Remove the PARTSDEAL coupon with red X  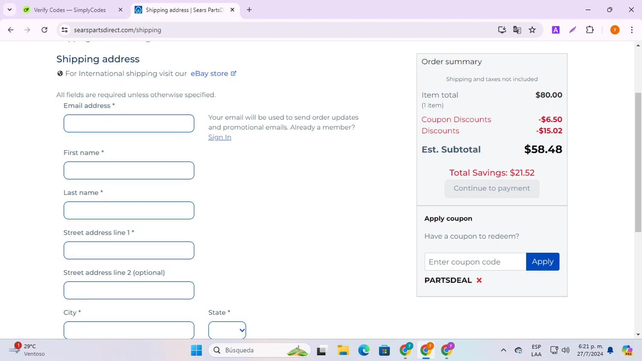pyautogui.click(x=479, y=280)
